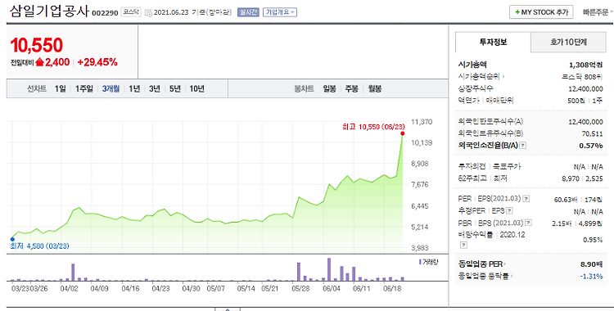614x311 pixels.
Task: Click the stock code 002290
Action: pos(105,13)
